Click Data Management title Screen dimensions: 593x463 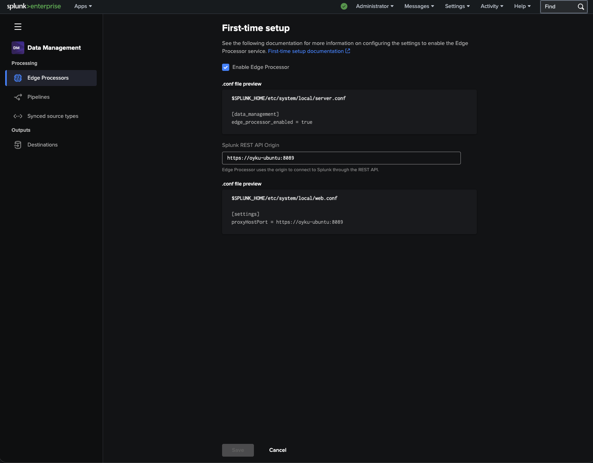(x=54, y=48)
